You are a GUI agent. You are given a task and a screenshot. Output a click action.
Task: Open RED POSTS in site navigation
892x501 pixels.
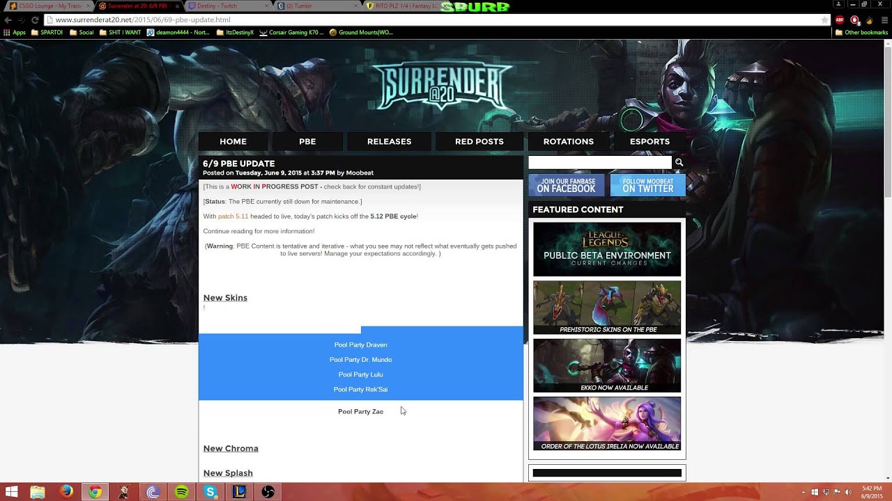pyautogui.click(x=479, y=141)
